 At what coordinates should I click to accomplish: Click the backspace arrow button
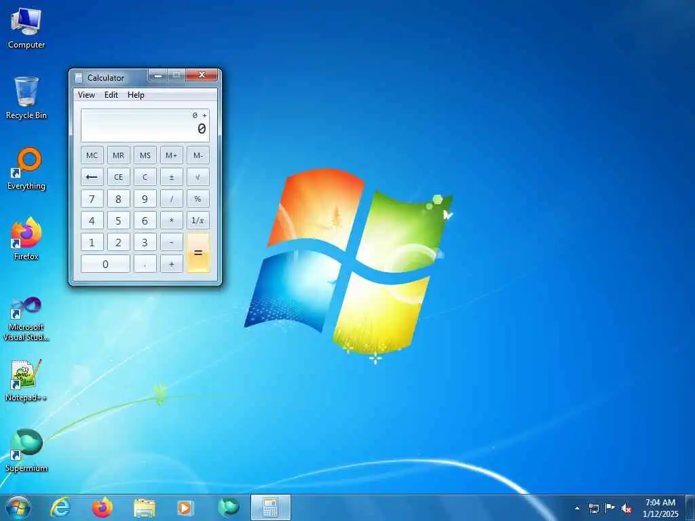[92, 177]
